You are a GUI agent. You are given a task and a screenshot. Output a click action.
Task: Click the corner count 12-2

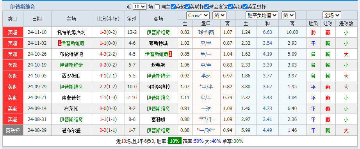coord(132,32)
